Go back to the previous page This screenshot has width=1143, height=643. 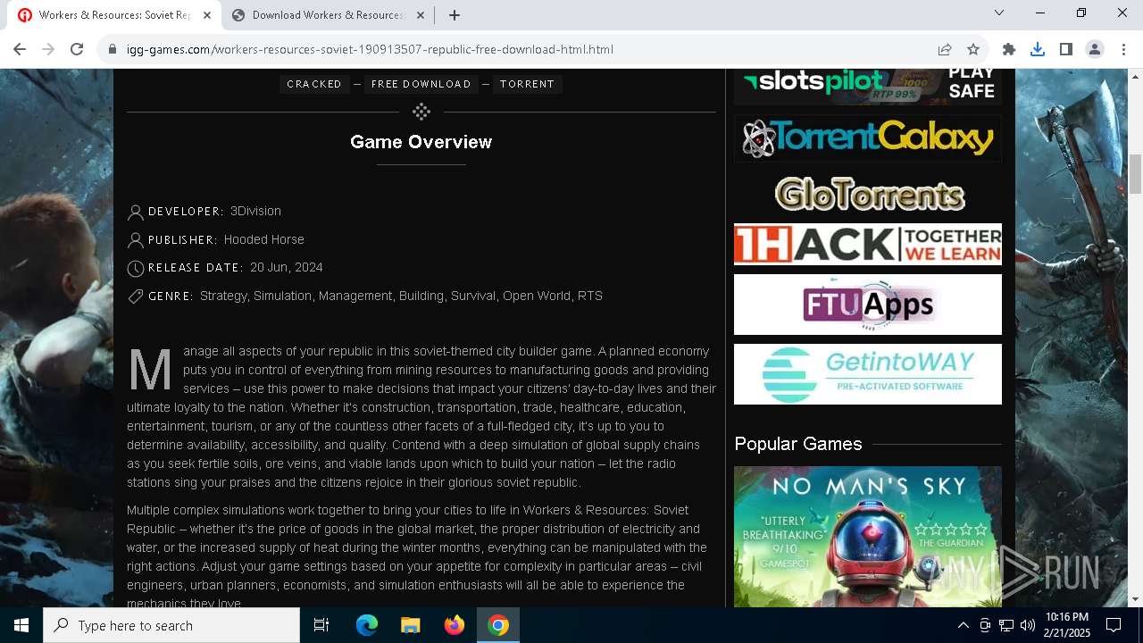(x=20, y=49)
